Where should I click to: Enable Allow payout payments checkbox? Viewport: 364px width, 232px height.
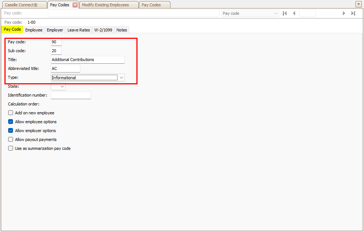pos(11,139)
